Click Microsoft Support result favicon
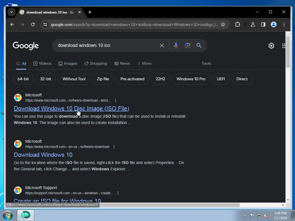Screen dimensions: 295x221 click(18, 190)
